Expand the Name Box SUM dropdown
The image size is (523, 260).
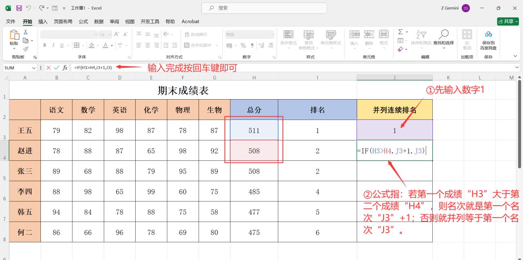[x=34, y=68]
